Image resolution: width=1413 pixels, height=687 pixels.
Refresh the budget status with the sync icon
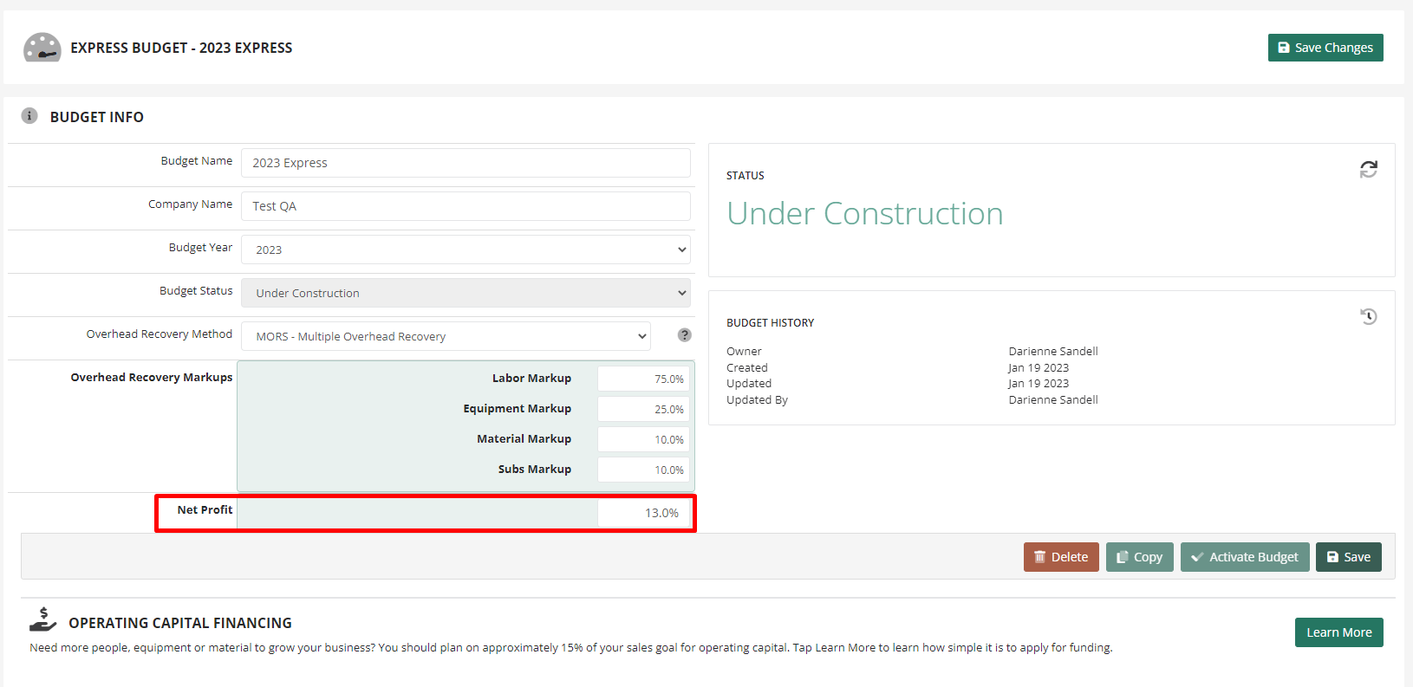coord(1369,170)
